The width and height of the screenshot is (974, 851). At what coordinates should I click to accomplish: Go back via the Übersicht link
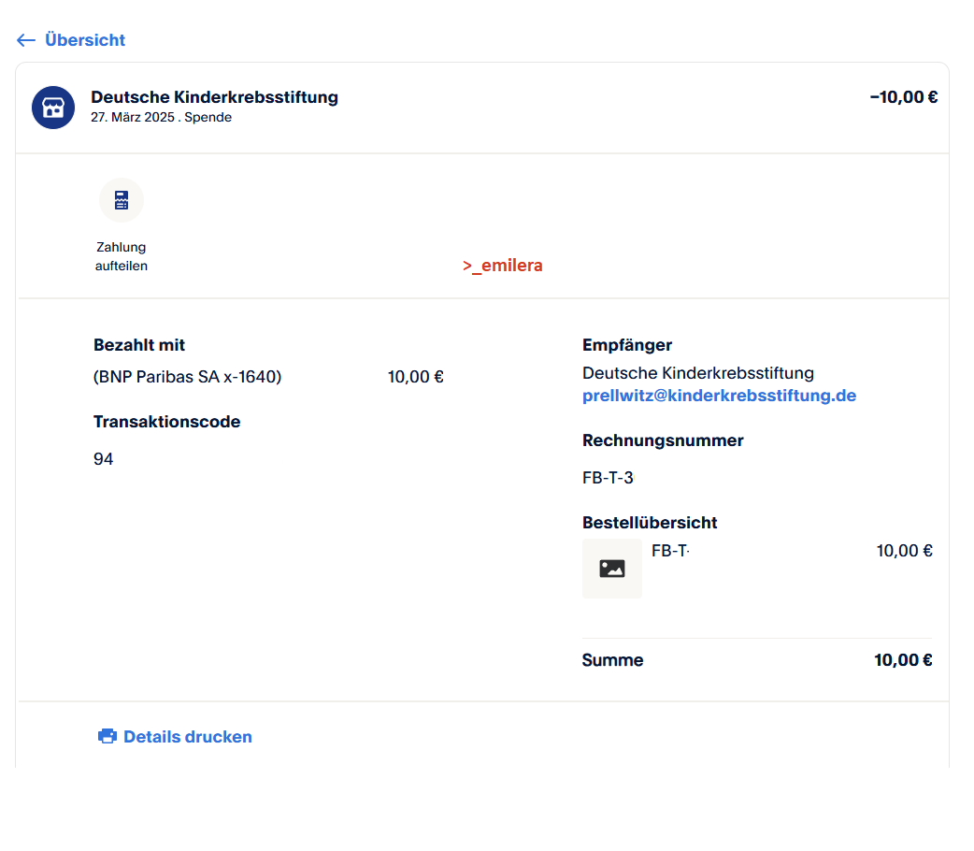tap(84, 40)
